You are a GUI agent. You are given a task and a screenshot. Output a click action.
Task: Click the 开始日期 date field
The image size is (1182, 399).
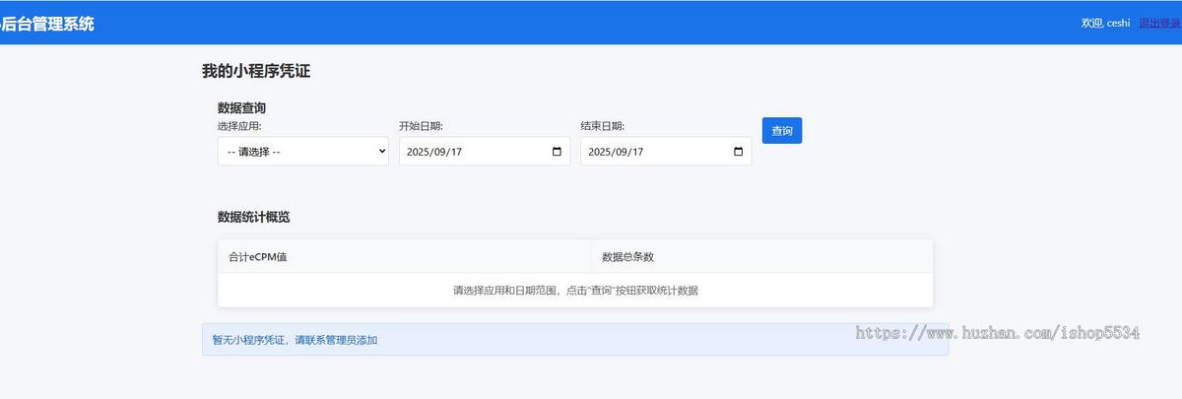[x=484, y=151]
